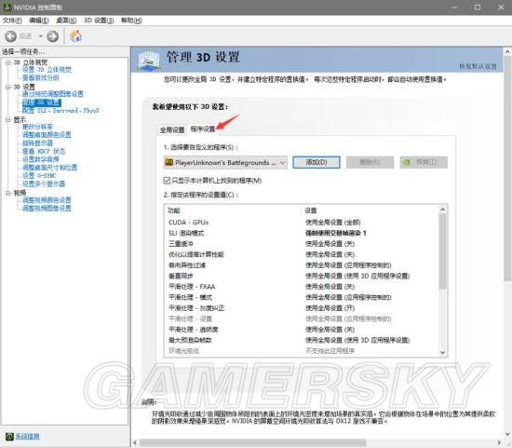Click the 添加(D) button
Image resolution: width=512 pixels, height=448 pixels.
point(317,162)
